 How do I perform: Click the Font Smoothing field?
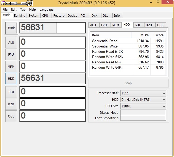[143, 118]
